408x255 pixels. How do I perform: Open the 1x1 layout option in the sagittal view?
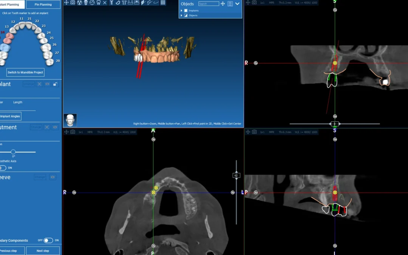[x=262, y=132]
